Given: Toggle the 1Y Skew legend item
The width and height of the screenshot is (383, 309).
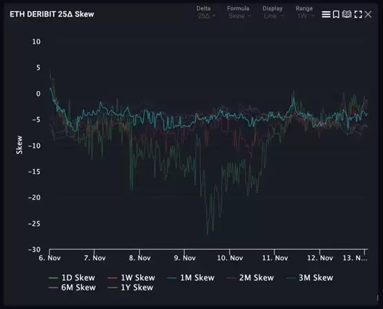Looking at the screenshot, I should 130,288.
